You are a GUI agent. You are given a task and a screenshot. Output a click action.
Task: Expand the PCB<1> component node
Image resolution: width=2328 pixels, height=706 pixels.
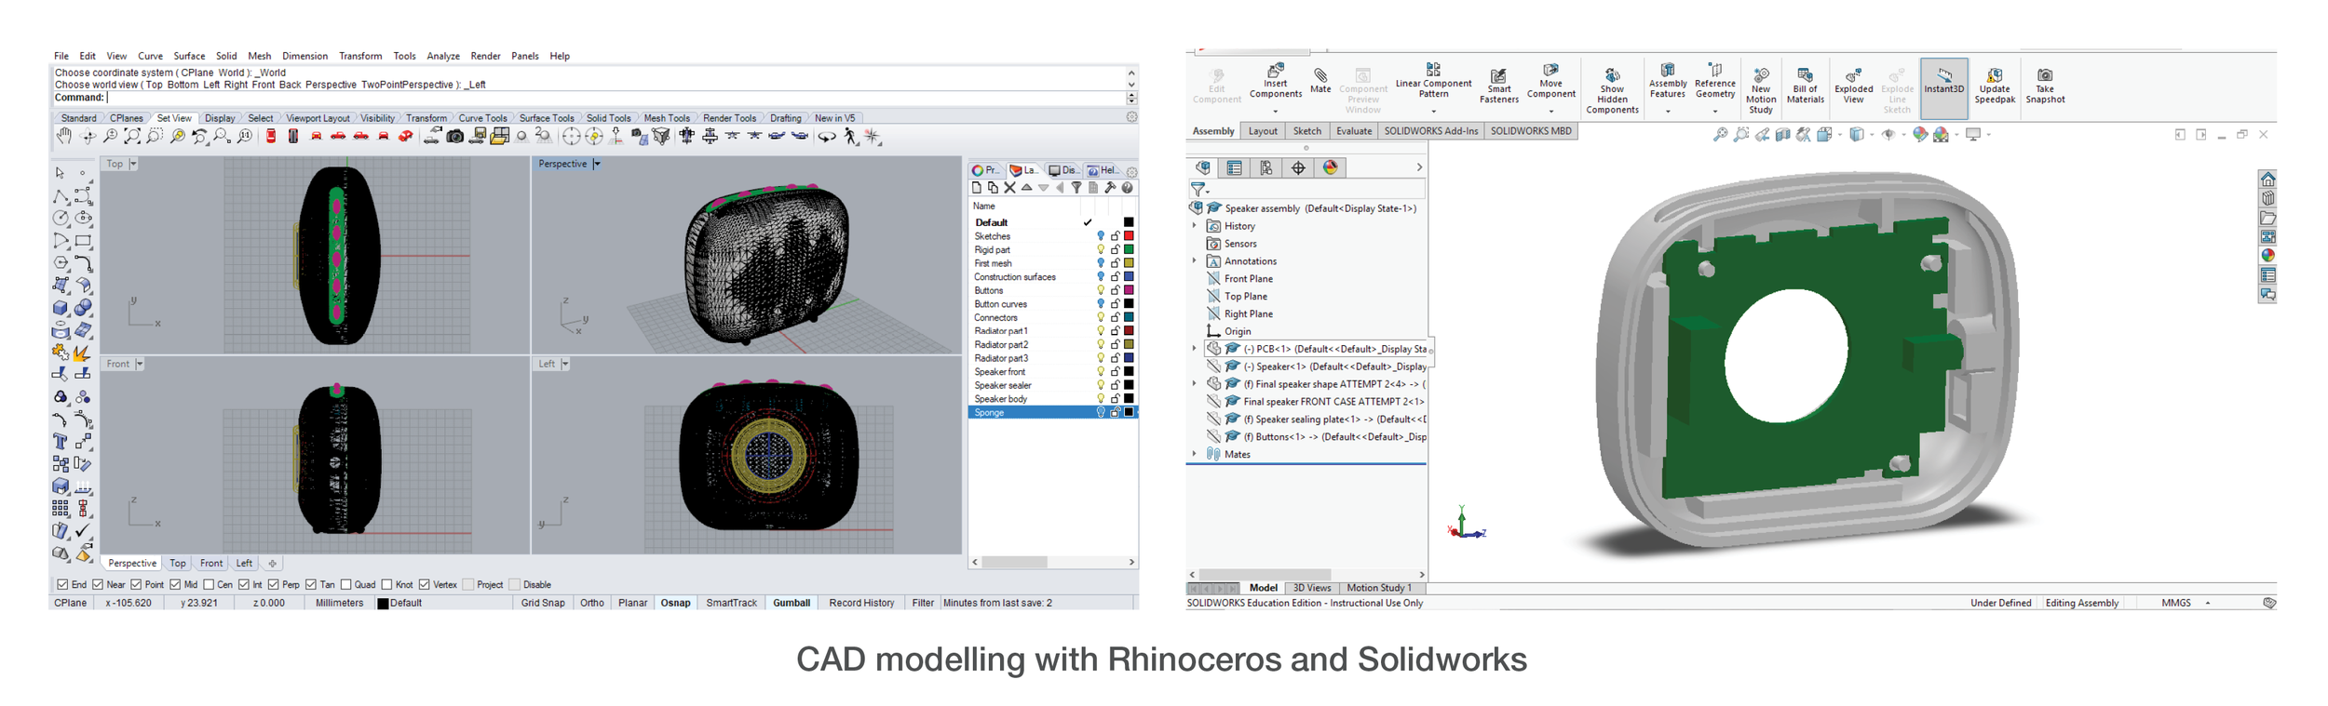click(1194, 349)
